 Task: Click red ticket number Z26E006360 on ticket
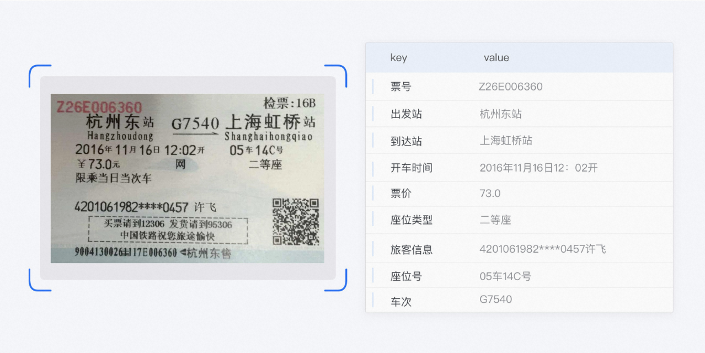(99, 107)
